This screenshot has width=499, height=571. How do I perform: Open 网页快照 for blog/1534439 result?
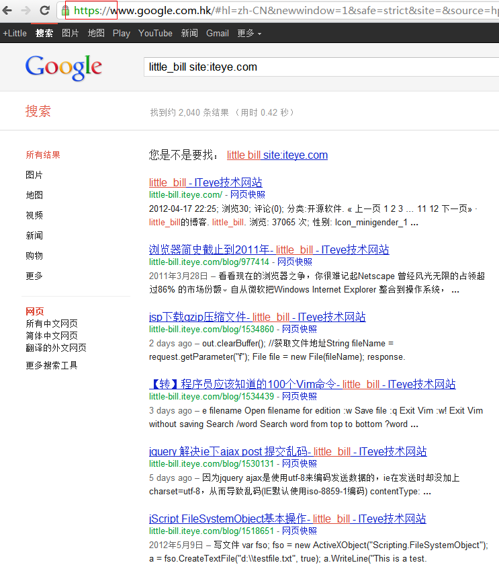[300, 396]
